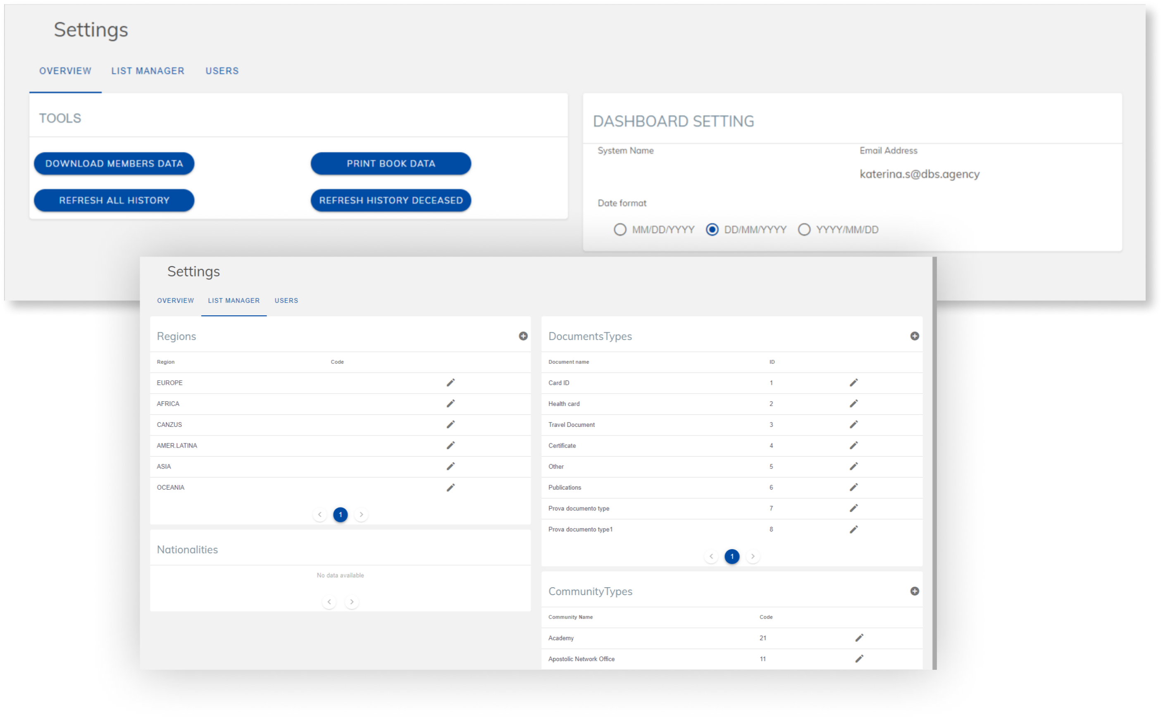The height and width of the screenshot is (724, 1163).
Task: Select the MM/DD/YYYY date format
Action: click(x=620, y=229)
